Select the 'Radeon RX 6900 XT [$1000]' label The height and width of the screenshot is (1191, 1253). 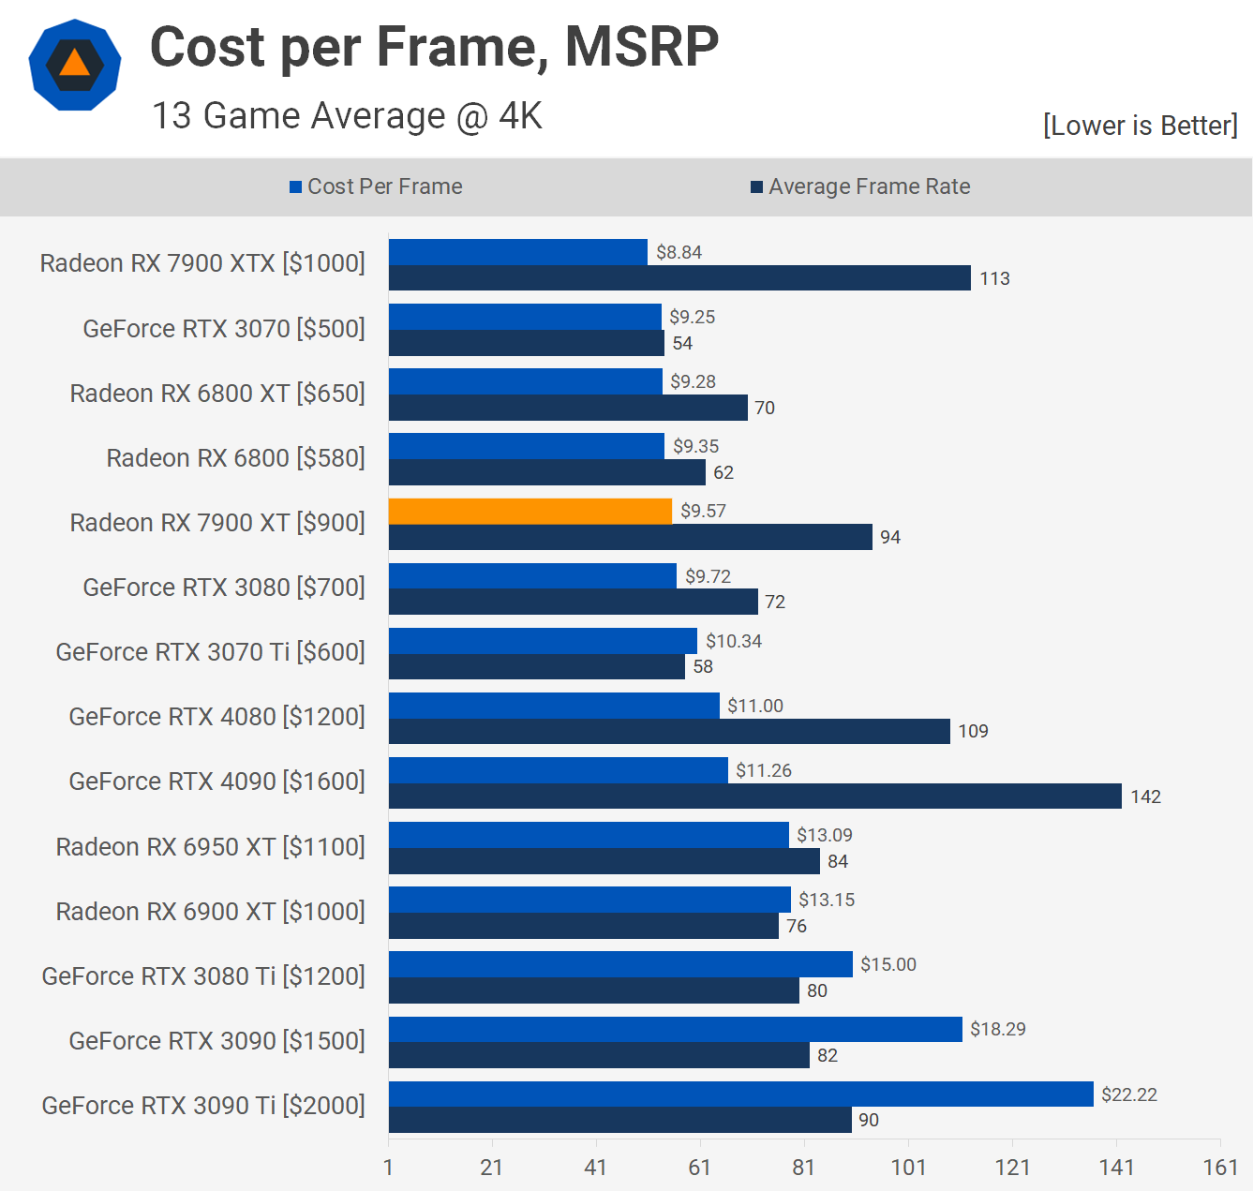coord(211,912)
